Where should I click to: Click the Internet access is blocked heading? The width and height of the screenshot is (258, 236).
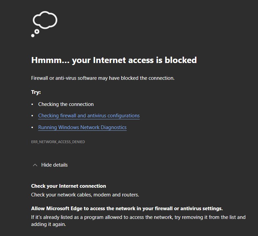tap(114, 60)
